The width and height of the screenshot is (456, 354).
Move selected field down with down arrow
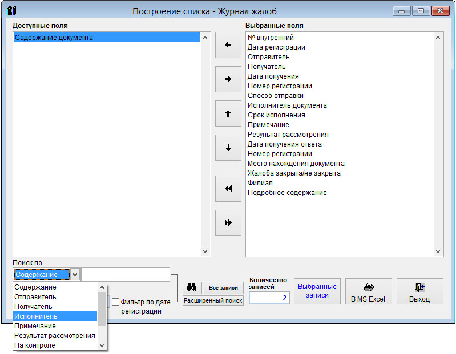228,148
